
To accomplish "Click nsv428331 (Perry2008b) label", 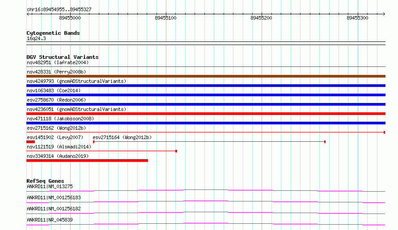I will click(56, 72).
